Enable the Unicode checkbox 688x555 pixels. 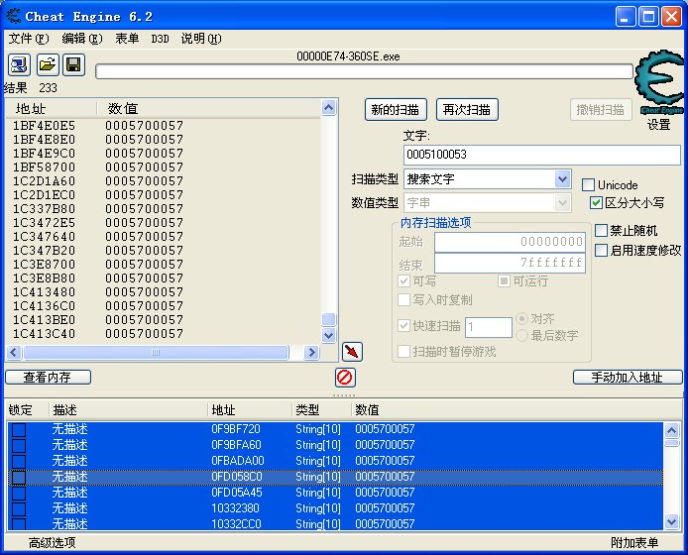click(589, 185)
